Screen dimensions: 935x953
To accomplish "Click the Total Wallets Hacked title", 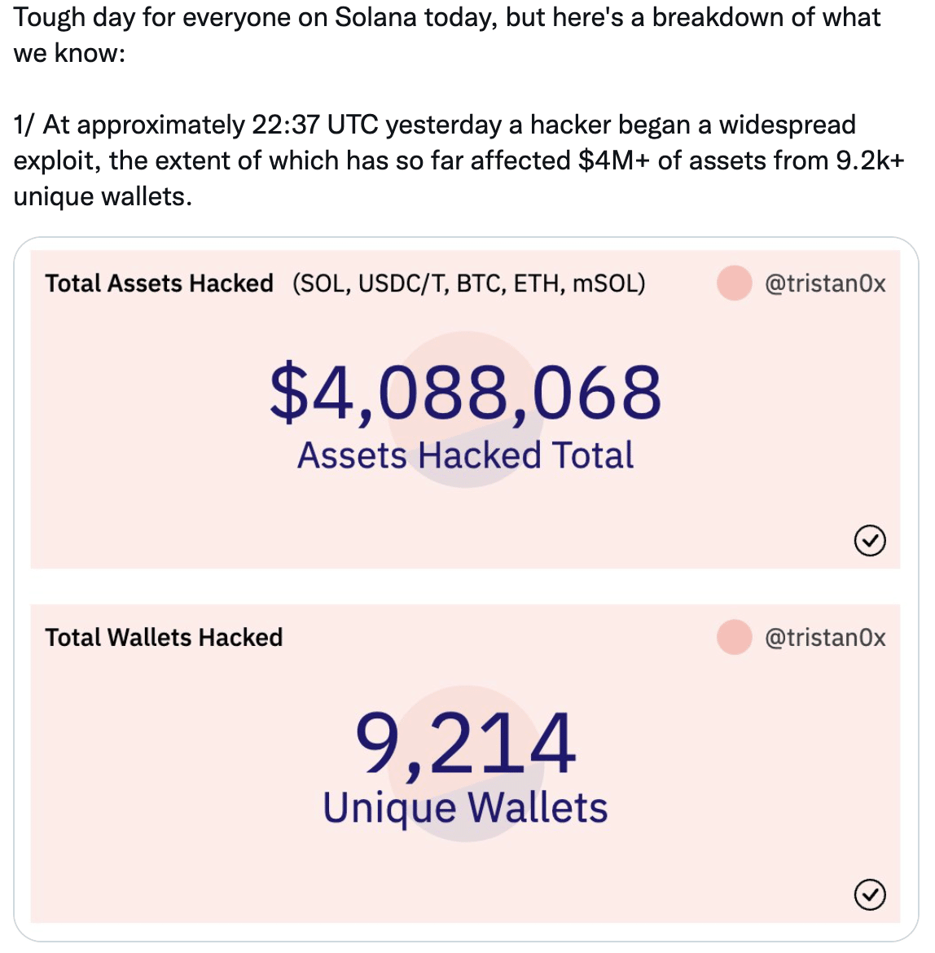I will (x=164, y=638).
